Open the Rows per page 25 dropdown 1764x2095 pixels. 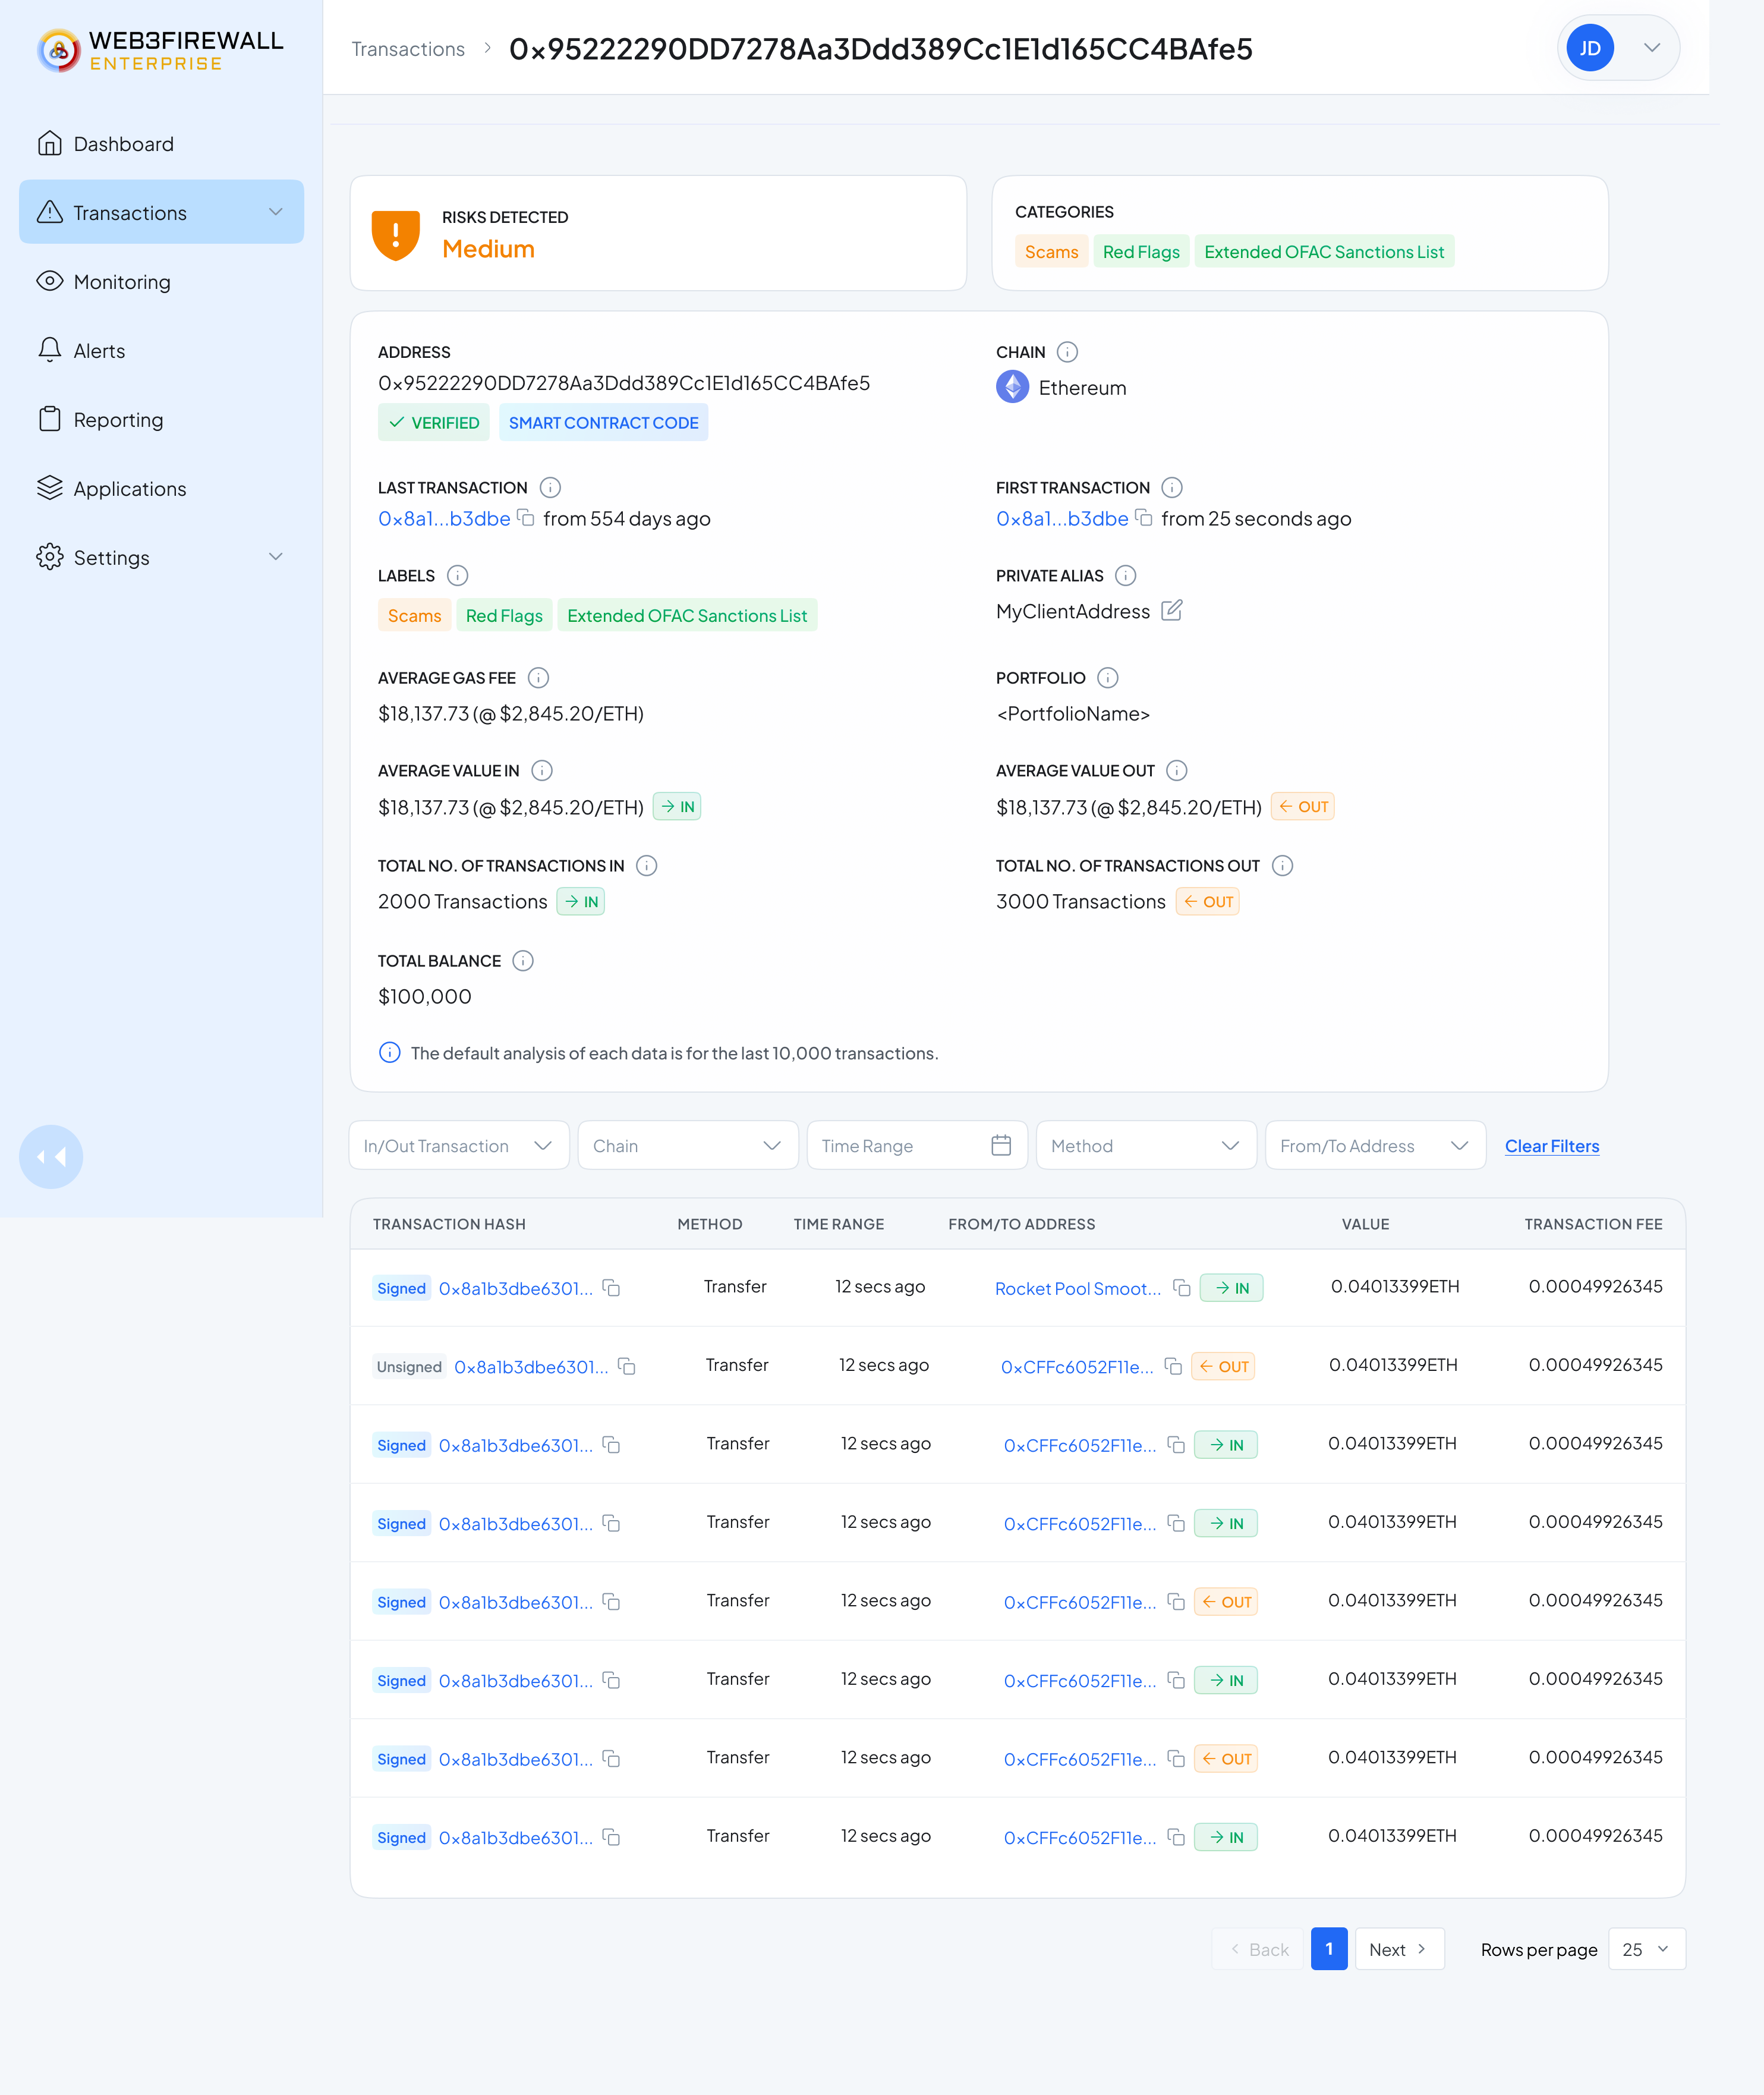click(1646, 1949)
